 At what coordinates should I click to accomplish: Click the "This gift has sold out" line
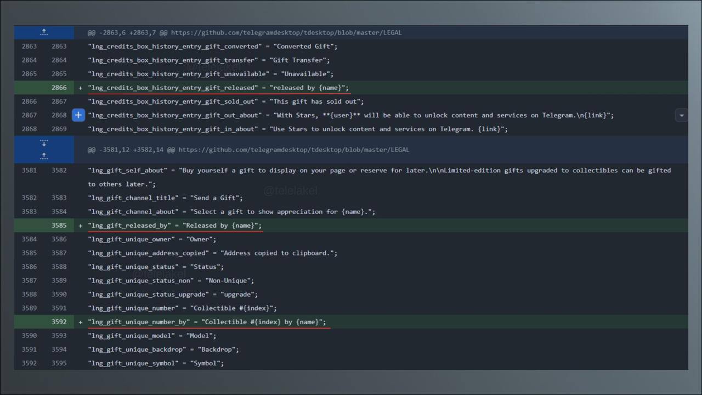226,101
